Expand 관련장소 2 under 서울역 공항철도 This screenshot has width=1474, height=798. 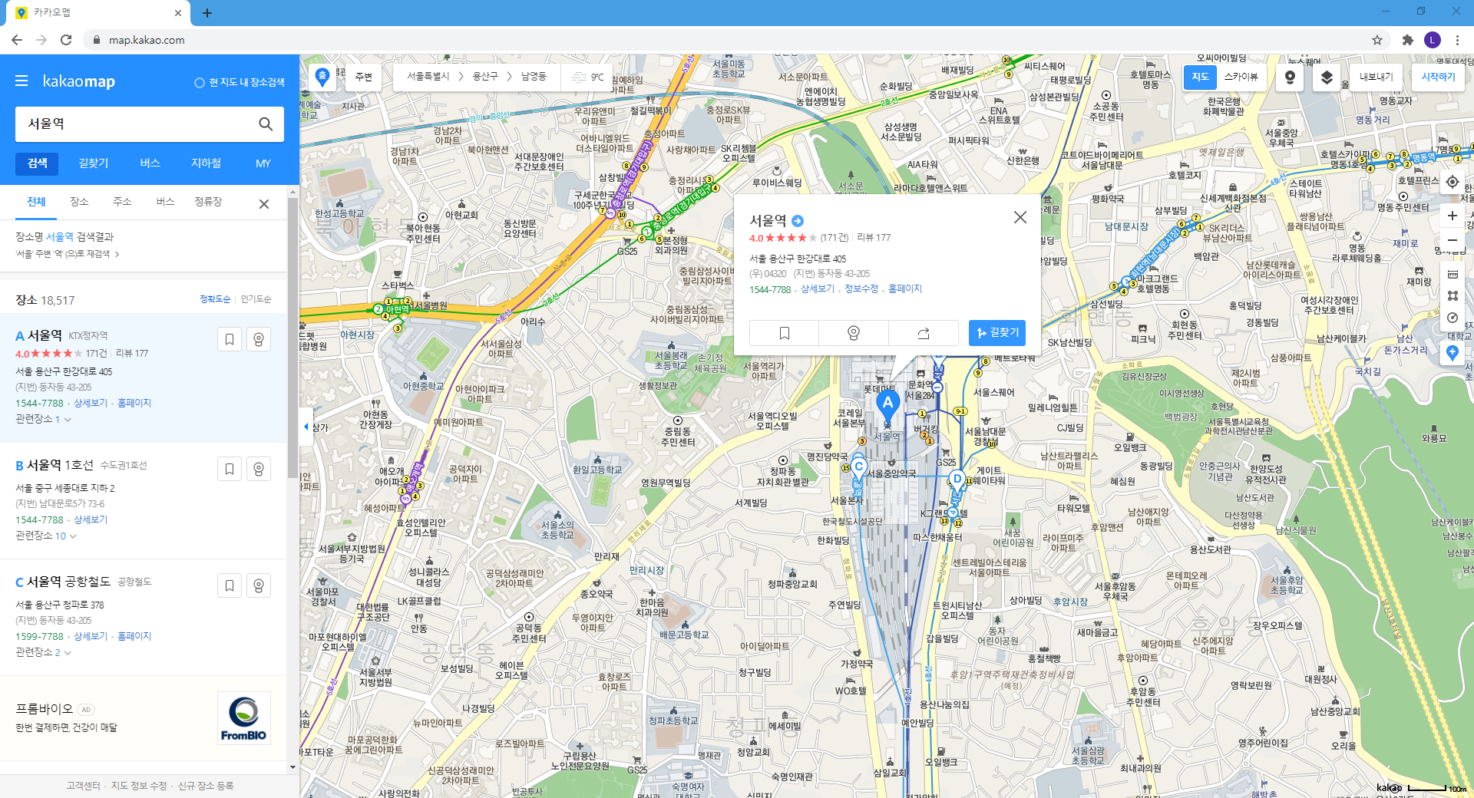[x=43, y=652]
